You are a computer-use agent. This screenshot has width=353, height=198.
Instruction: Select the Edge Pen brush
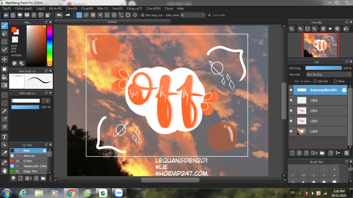click(x=28, y=171)
